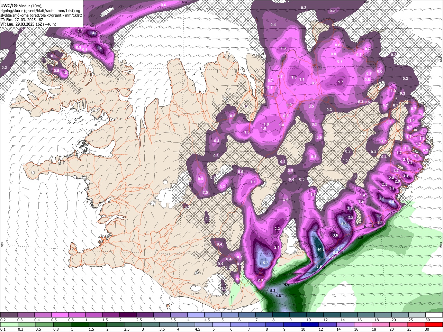Click the dark green bottom legend swatch between 1 and 1.5
Screen dimensions: 443x332
pyautogui.click(x=79, y=324)
